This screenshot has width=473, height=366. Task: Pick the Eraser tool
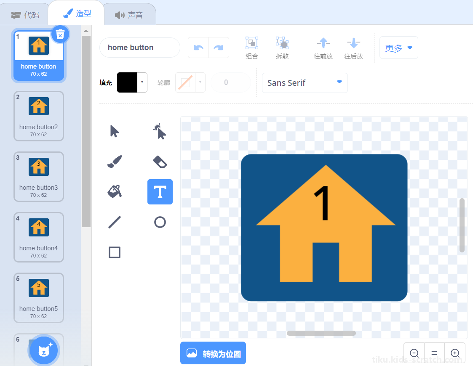coord(160,162)
